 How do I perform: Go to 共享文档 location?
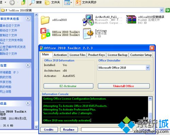pyautogui.click(x=5, y=82)
